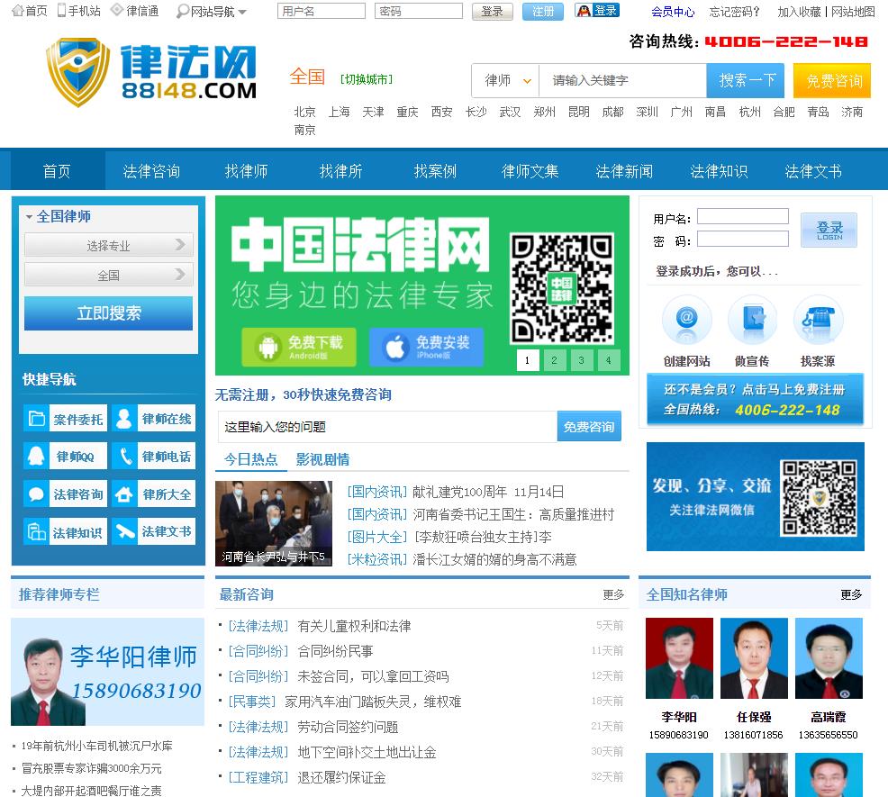Screen dimensions: 888x797
Task: Click the iPhone 免费安装 button
Action: (x=427, y=347)
